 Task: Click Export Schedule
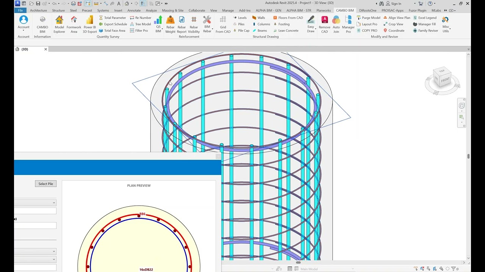pyautogui.click(x=113, y=24)
